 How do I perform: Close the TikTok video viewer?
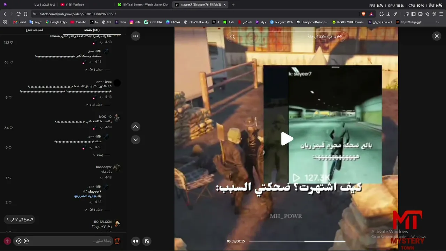point(437,36)
